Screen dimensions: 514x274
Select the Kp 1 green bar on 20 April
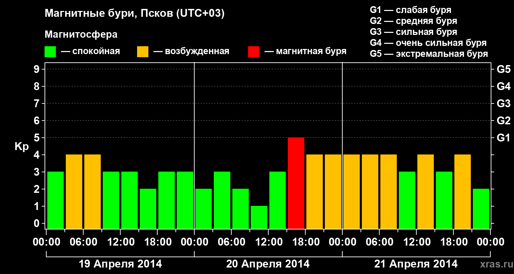[x=259, y=217]
